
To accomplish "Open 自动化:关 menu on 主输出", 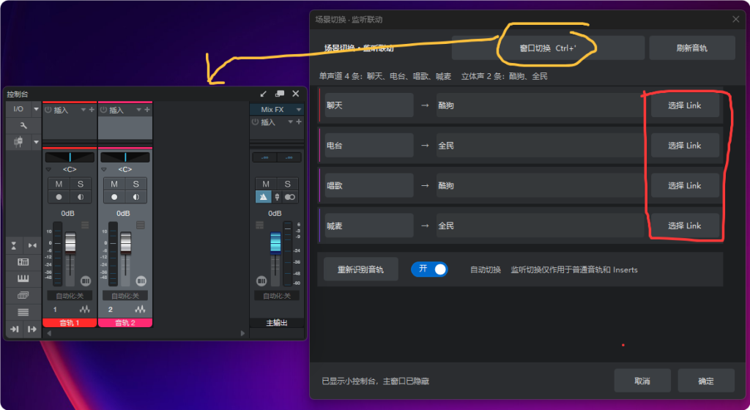I will 276,296.
